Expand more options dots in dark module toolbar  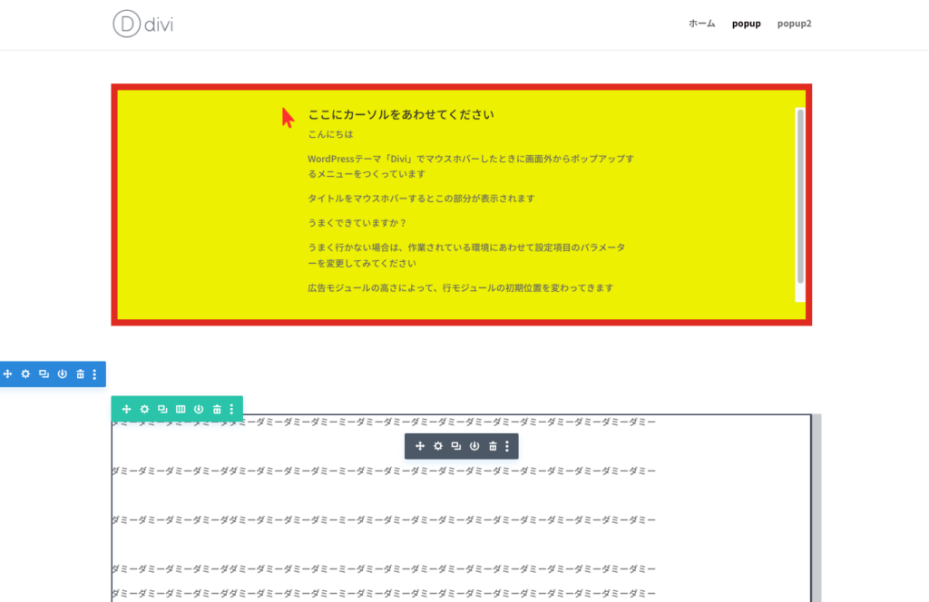[x=507, y=446]
